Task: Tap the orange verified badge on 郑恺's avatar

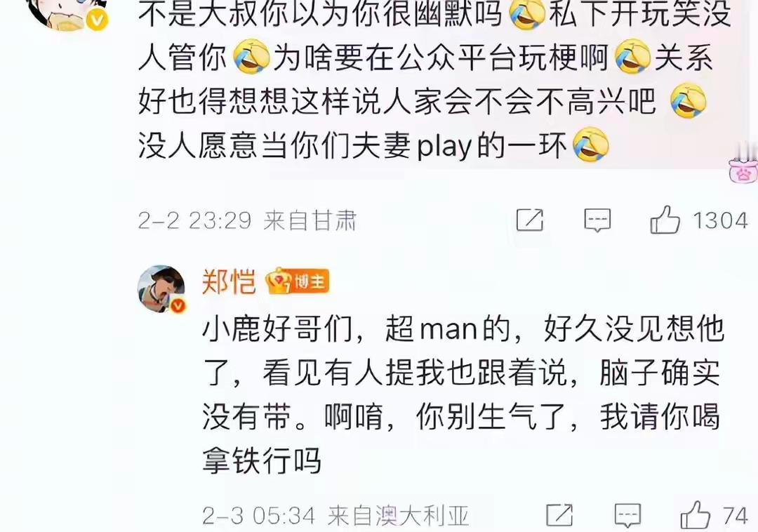Action: (x=178, y=305)
